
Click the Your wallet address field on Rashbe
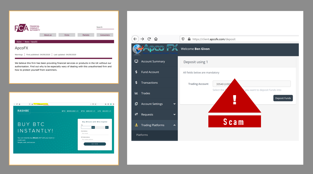(x=94, y=139)
